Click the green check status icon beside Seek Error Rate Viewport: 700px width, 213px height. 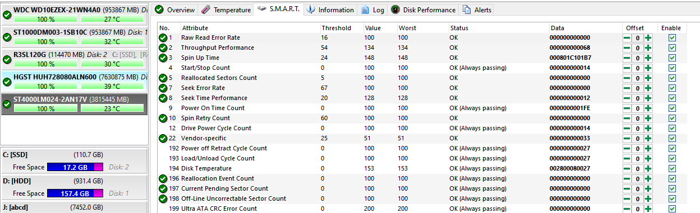tap(163, 88)
